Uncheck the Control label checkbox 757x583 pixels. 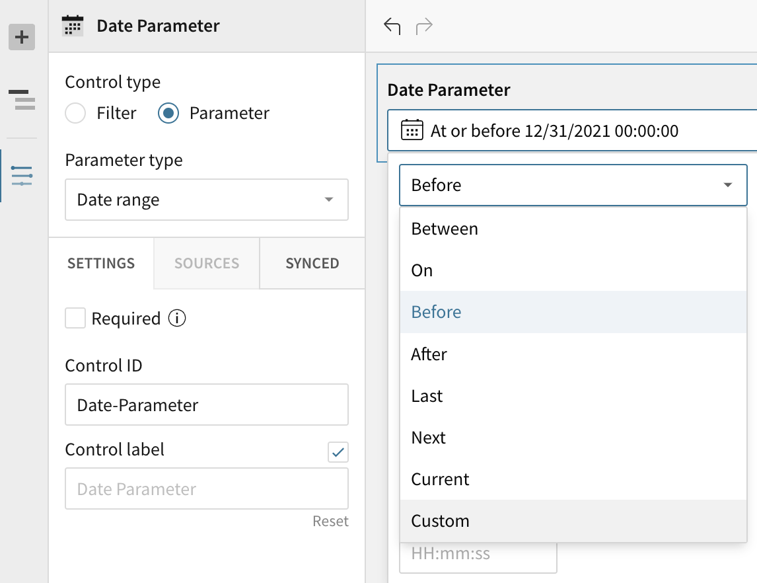point(338,452)
